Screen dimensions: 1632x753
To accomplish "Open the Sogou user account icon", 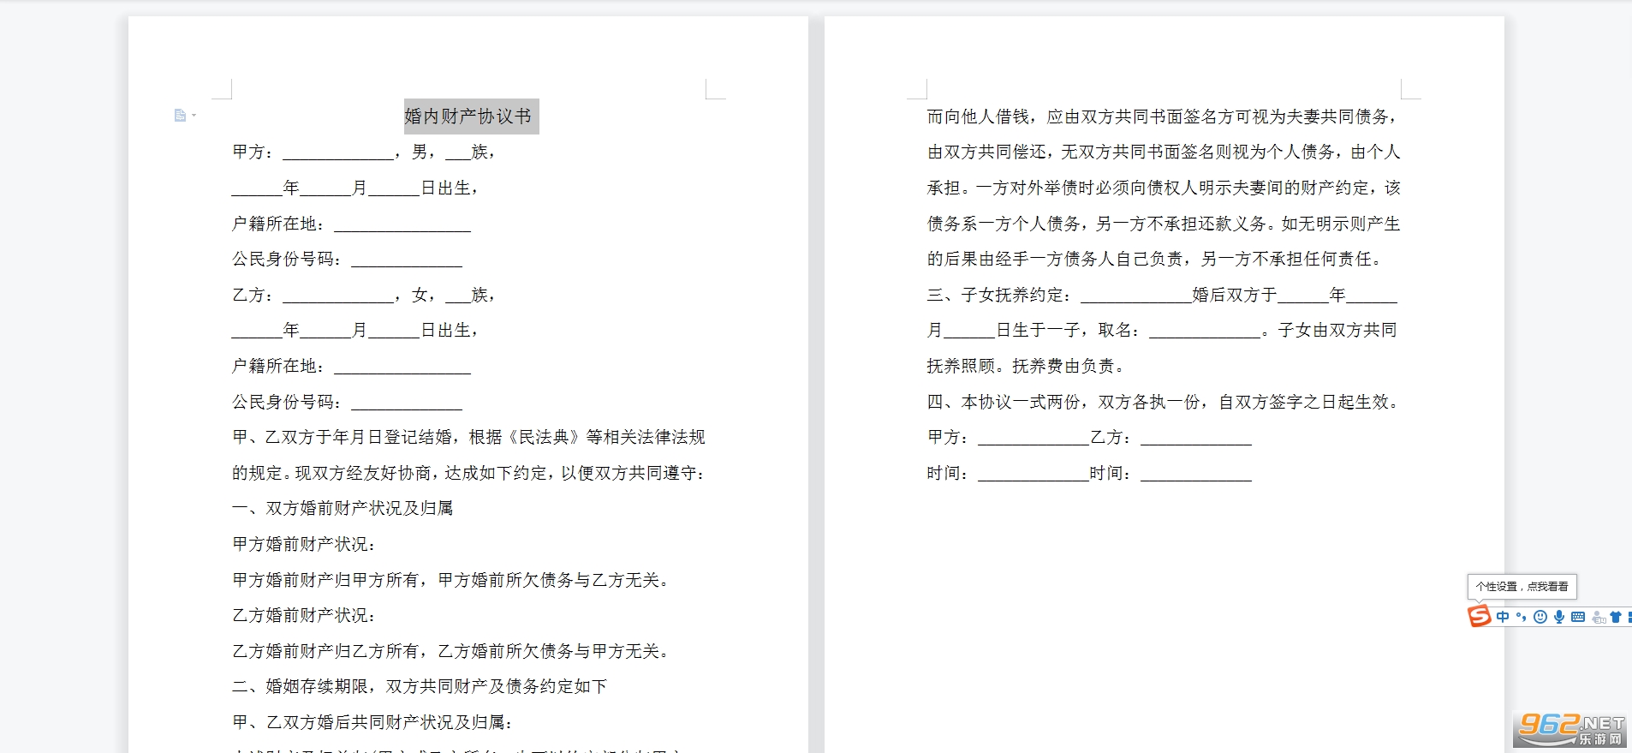I will coord(1598,617).
